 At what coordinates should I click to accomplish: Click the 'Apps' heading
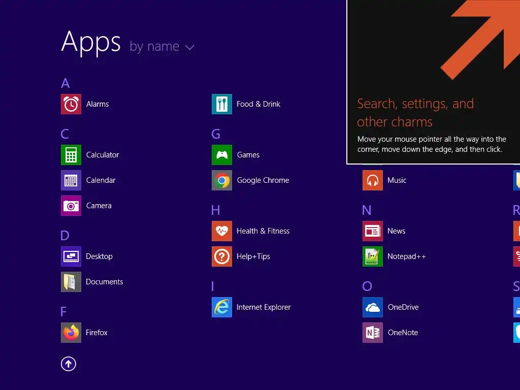(x=91, y=43)
